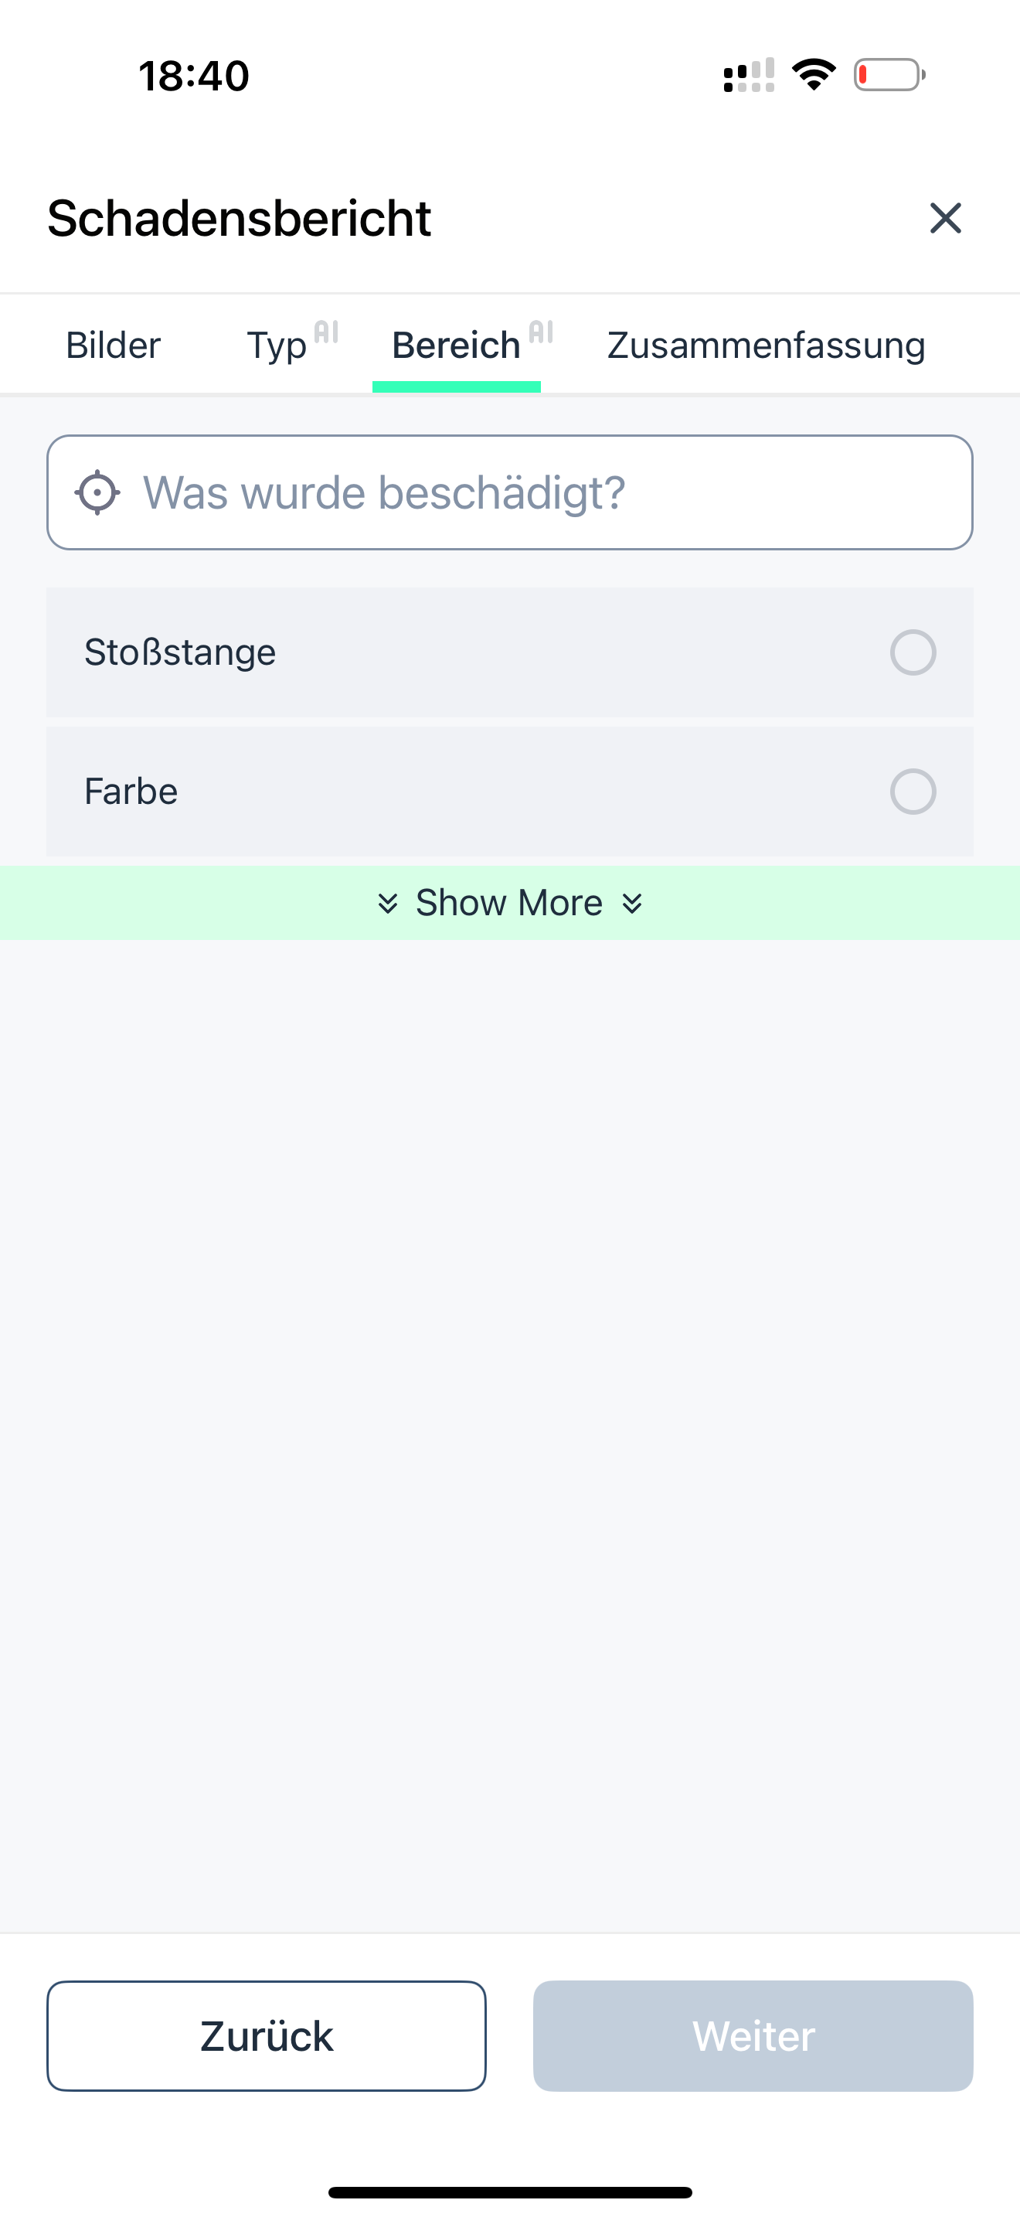Viewport: 1020px width, 2217px height.
Task: Go back with the Zurück button
Action: pos(267,2035)
